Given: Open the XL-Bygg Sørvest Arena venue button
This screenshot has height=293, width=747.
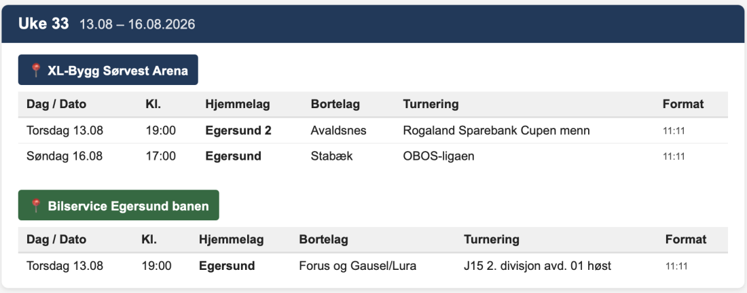Looking at the screenshot, I should [x=108, y=69].
